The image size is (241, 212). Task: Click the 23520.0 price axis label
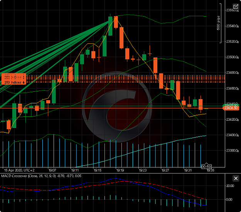coord(233,42)
